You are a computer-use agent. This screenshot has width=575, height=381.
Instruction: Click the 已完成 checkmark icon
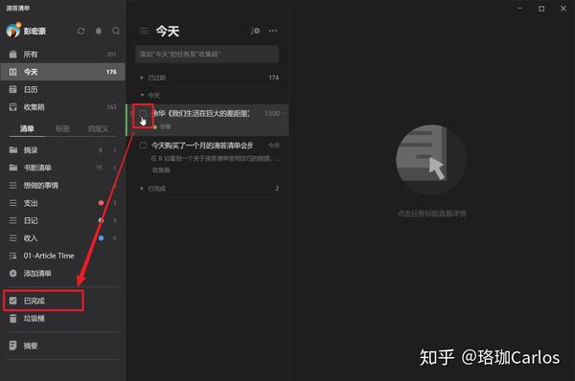12,301
